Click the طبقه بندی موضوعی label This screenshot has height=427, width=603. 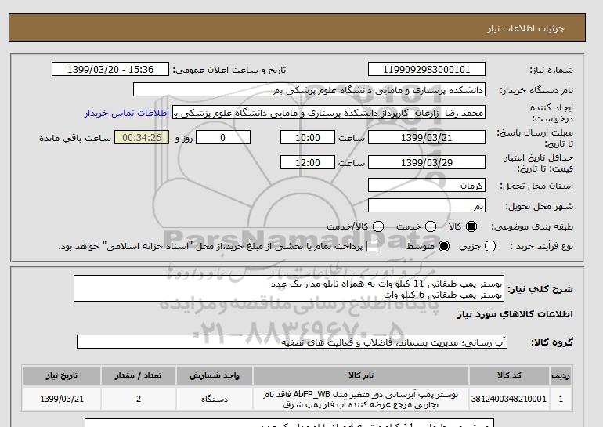(533, 227)
